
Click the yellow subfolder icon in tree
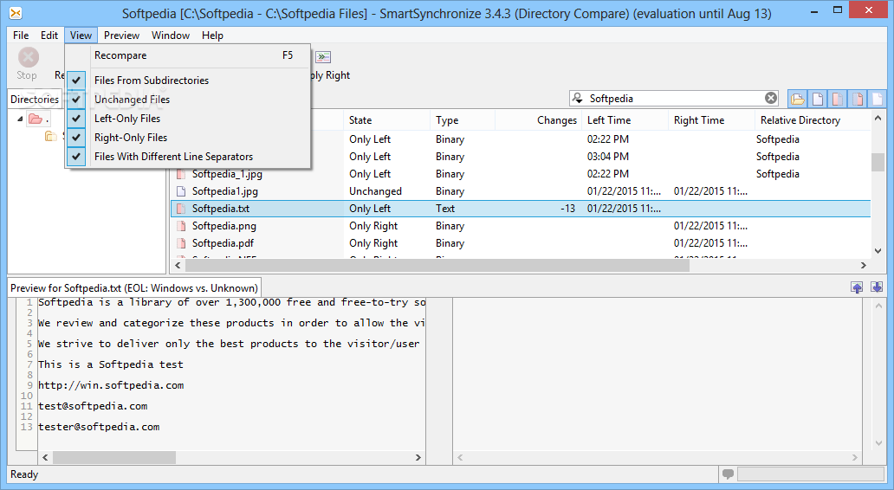51,136
